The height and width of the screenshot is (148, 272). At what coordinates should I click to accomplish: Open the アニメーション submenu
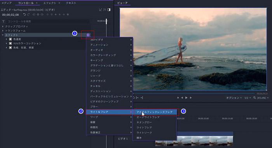(110, 45)
